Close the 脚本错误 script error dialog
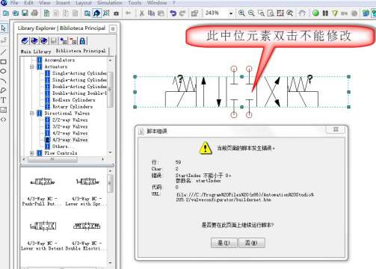 [x=336, y=129]
